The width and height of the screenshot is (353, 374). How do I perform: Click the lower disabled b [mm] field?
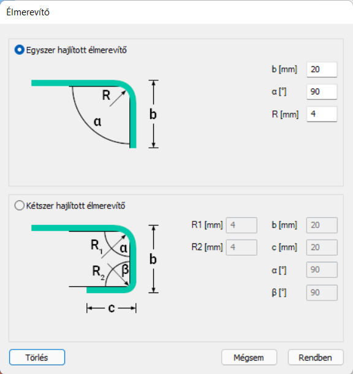click(322, 225)
